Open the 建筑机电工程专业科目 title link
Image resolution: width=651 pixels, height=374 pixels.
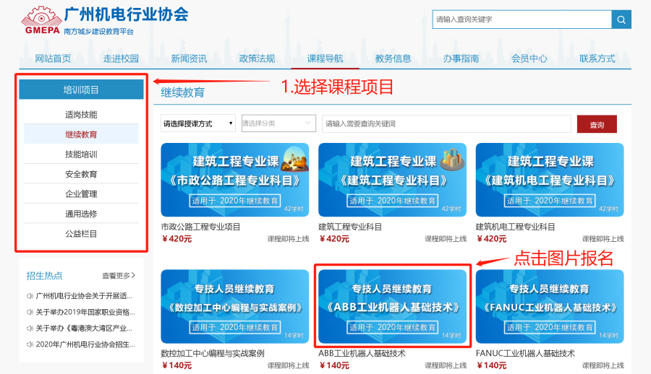pyautogui.click(x=515, y=227)
